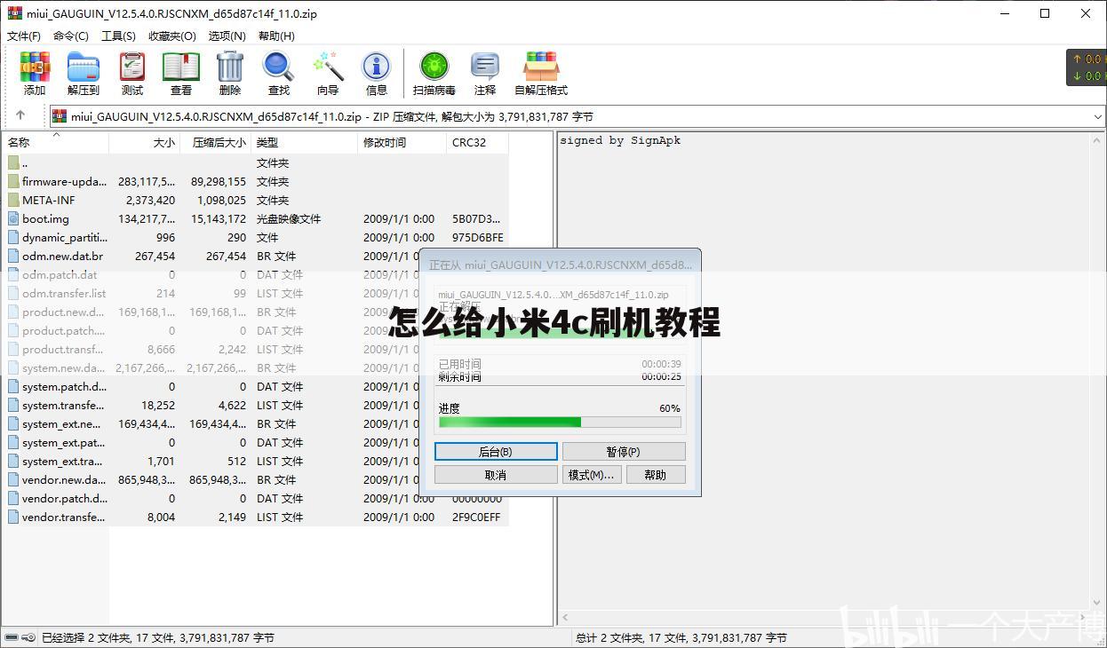Sort by Type (类型) column header
This screenshot has height=648, width=1107.
305,142
